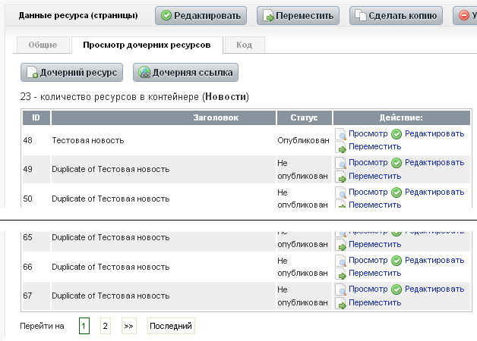Create a new Дочерний ресурс
This screenshot has height=341, width=477.
pyautogui.click(x=71, y=73)
